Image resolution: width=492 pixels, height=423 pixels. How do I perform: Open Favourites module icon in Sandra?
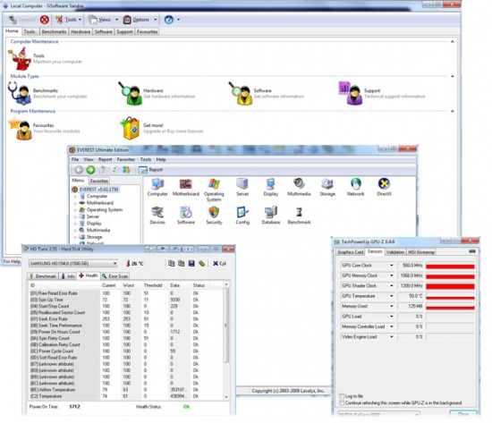[20, 129]
